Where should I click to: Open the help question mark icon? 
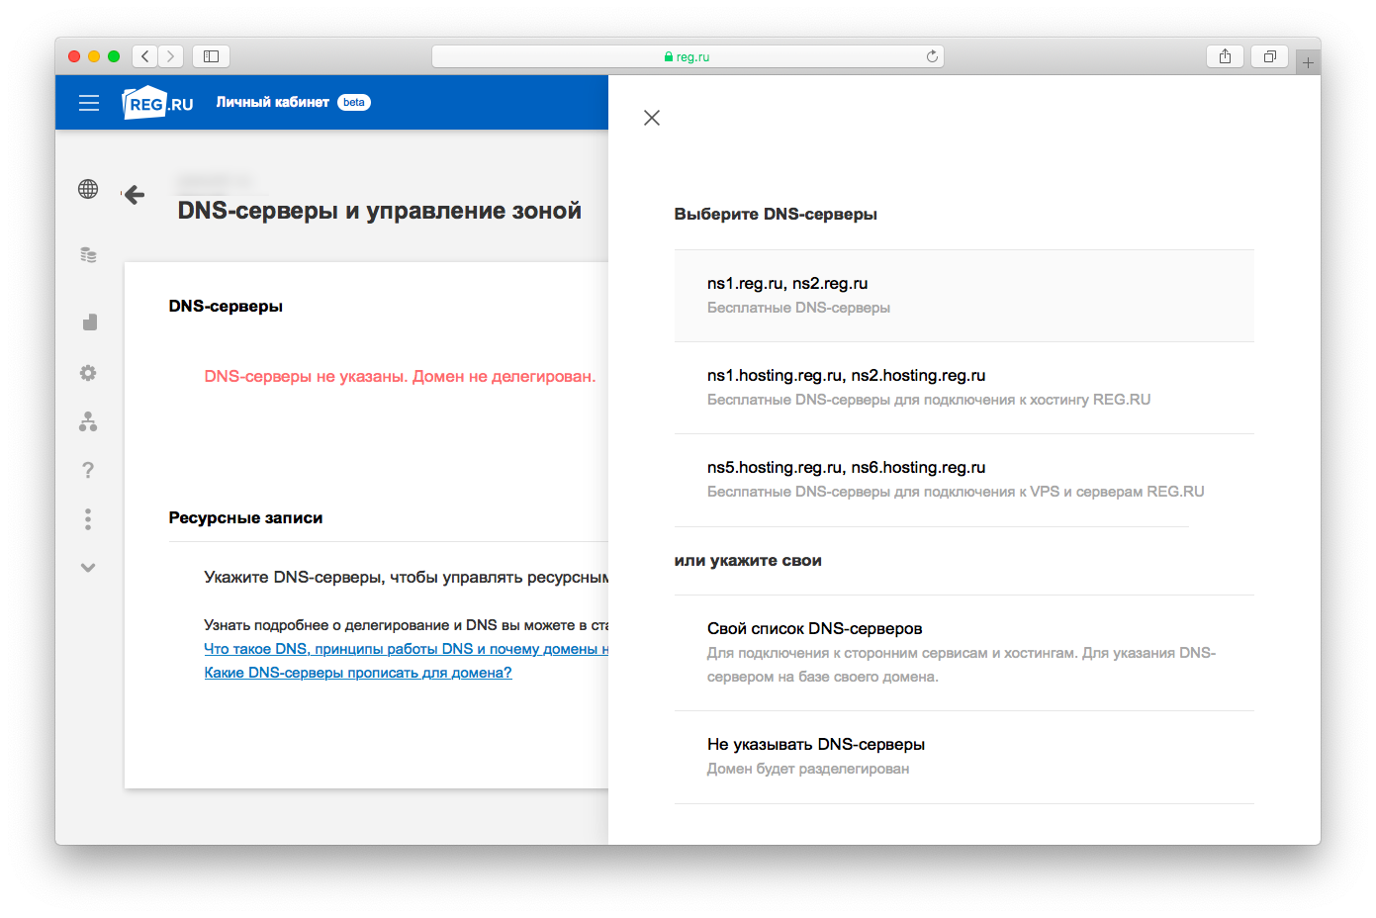88,470
